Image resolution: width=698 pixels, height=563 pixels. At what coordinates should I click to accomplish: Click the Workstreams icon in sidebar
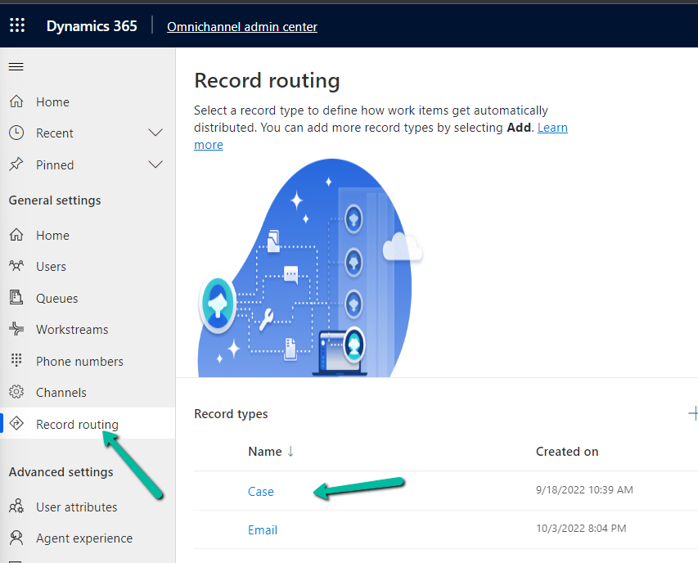point(16,330)
